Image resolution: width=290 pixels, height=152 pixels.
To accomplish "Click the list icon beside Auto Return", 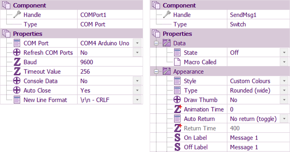I will (x=177, y=118).
